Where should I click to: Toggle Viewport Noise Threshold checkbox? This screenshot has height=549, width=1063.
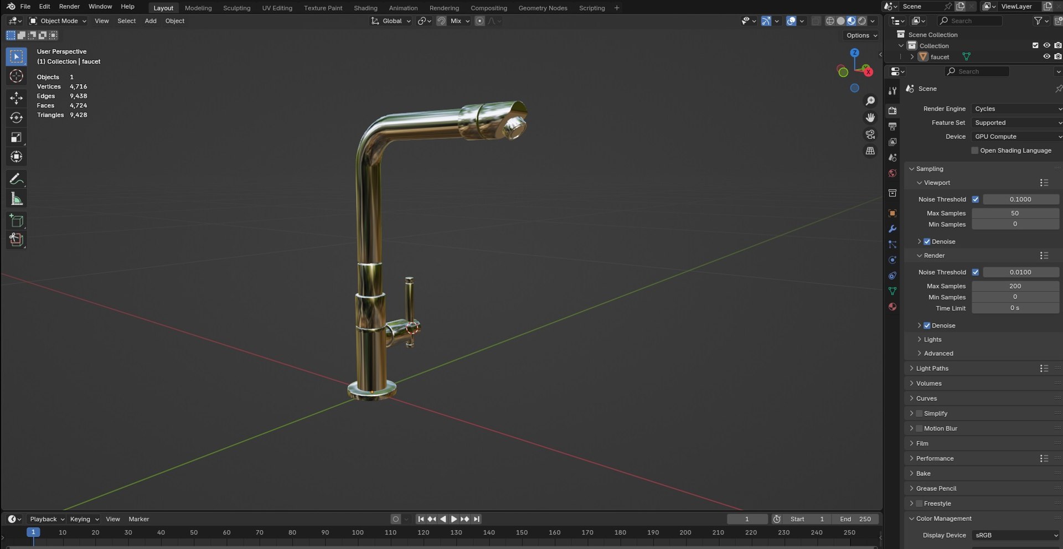976,199
